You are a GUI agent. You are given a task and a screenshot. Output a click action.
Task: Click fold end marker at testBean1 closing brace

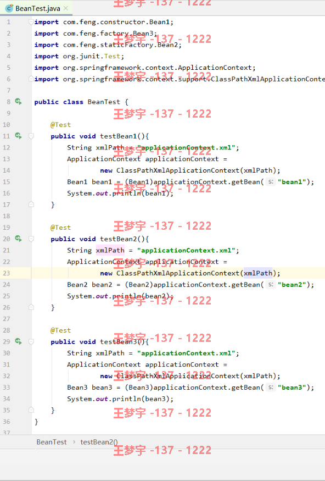click(x=31, y=204)
